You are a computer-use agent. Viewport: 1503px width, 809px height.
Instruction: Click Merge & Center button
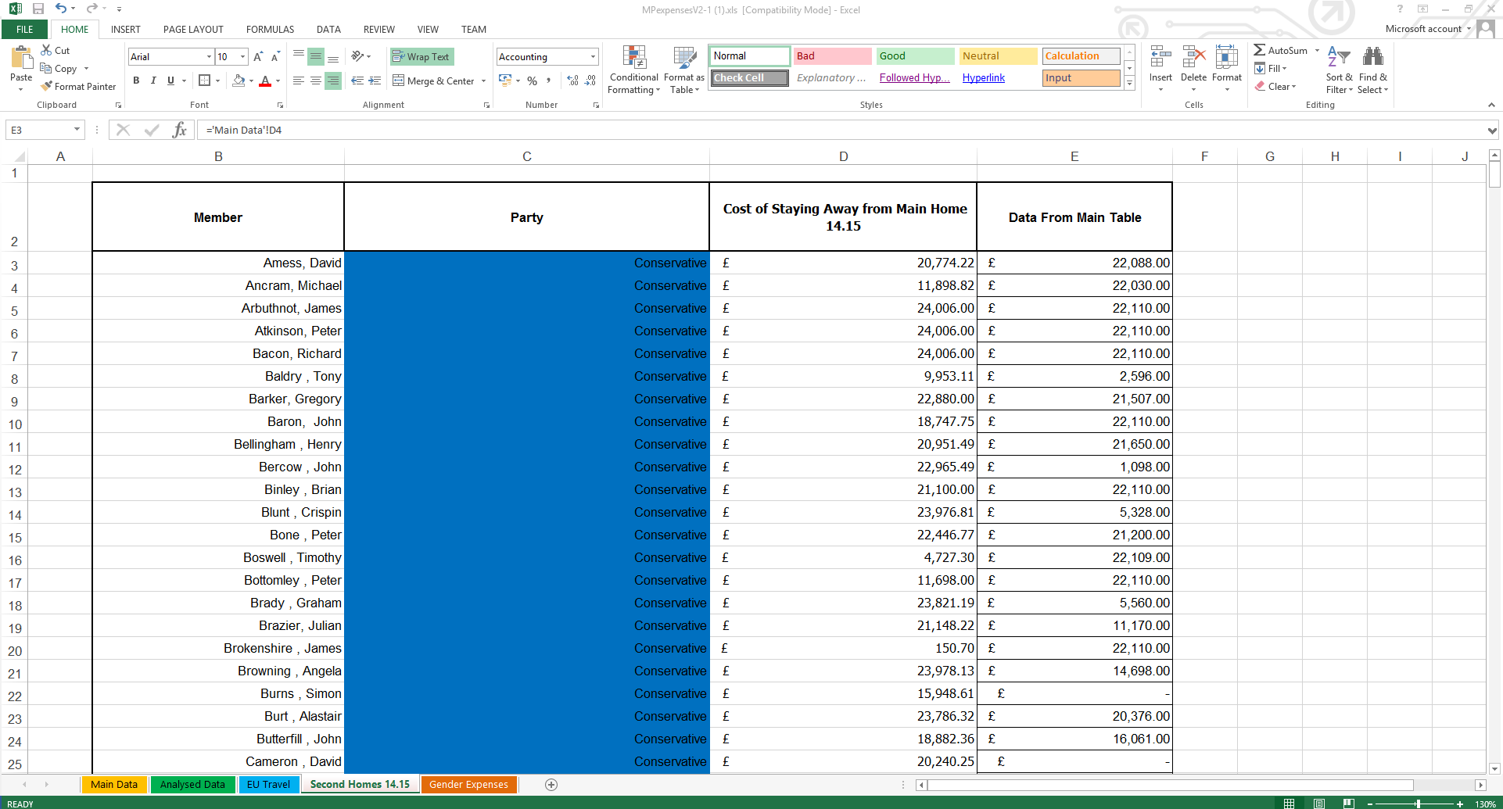click(x=433, y=81)
